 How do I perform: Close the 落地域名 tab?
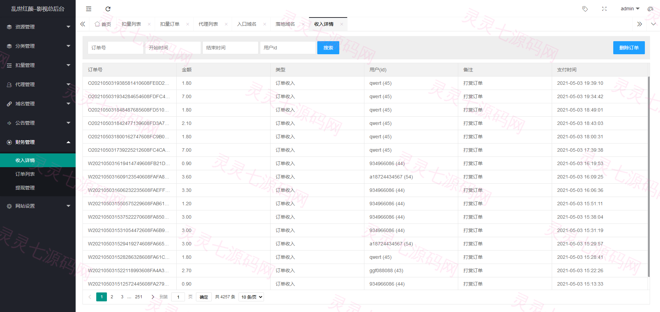[x=303, y=24]
